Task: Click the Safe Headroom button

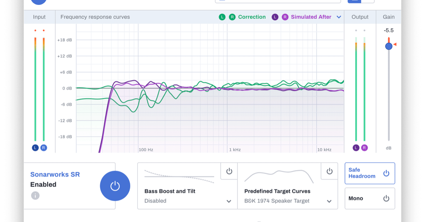Action: coord(370,173)
